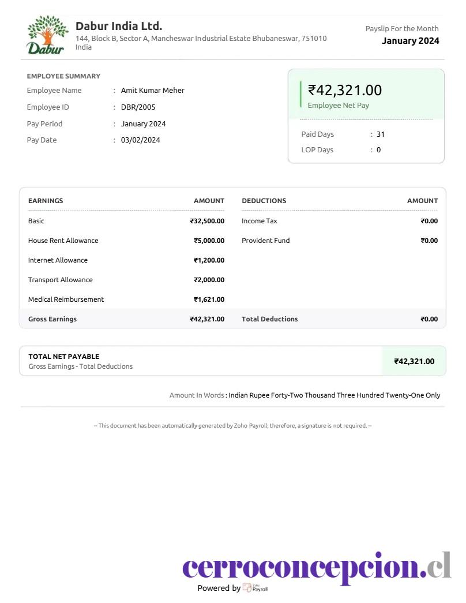Viewport: 466px width, 603px height.
Task: Select the Dabur India Ltd. heading
Action: click(x=119, y=26)
